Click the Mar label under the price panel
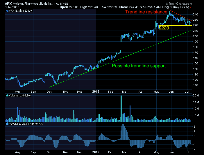The height and width of the screenshot is (155, 204). [125, 92]
